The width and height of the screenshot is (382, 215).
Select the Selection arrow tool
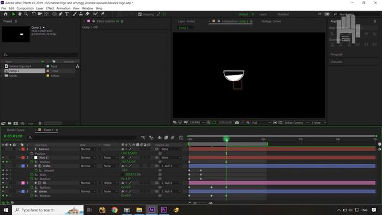click(x=13, y=14)
